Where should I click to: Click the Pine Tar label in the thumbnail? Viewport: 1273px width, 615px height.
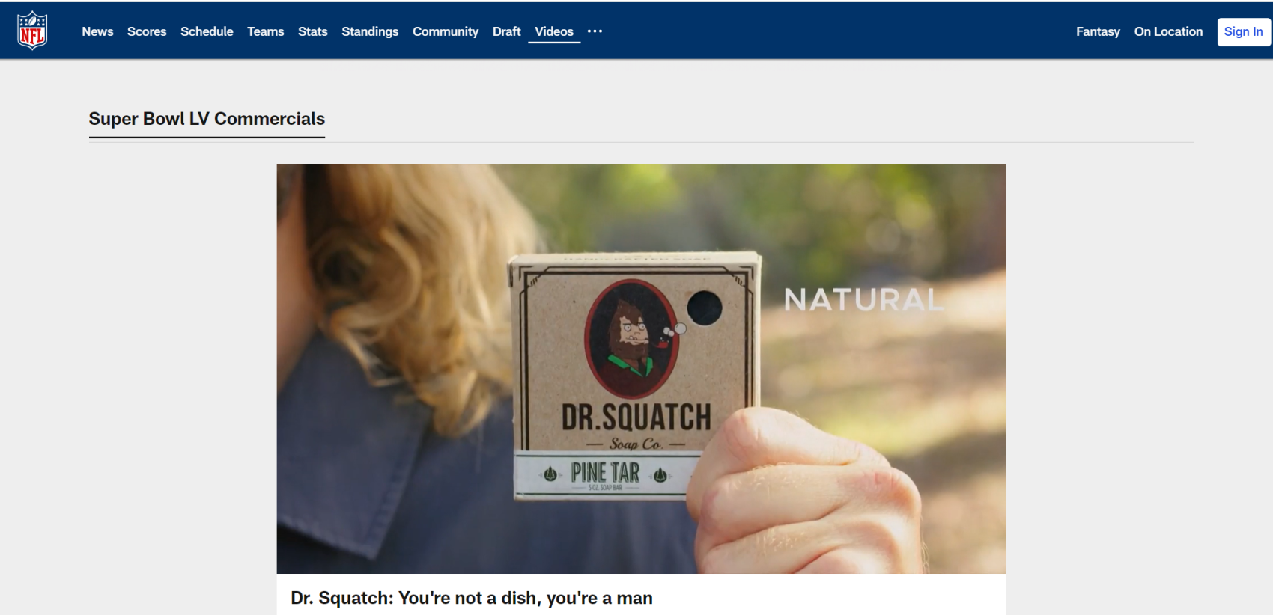(x=605, y=473)
